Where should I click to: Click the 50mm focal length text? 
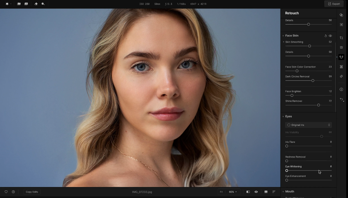[157, 4]
